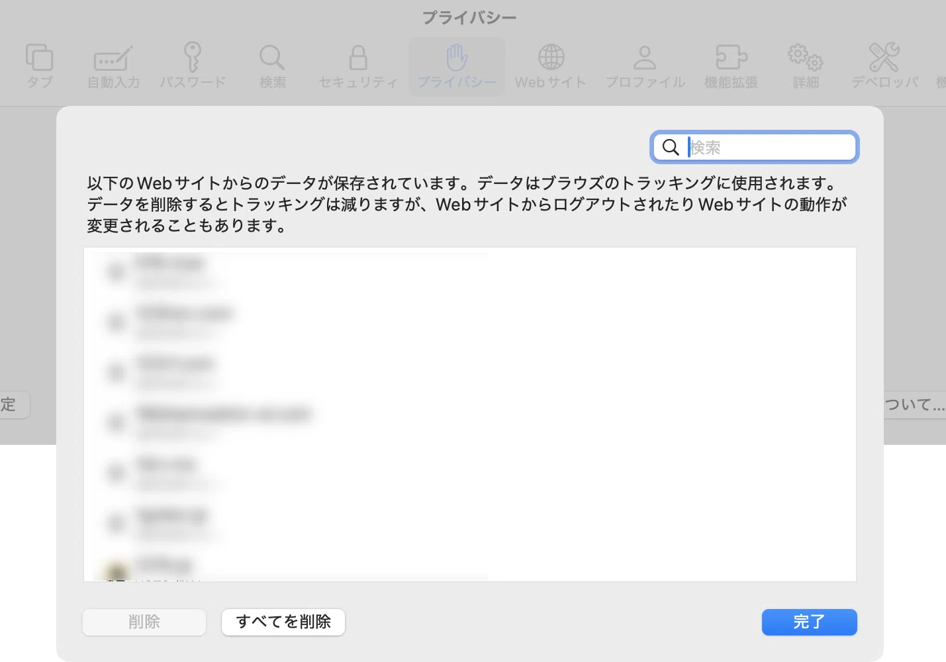Open the セキュリティ padlock icon
The image size is (946, 662).
tap(358, 58)
